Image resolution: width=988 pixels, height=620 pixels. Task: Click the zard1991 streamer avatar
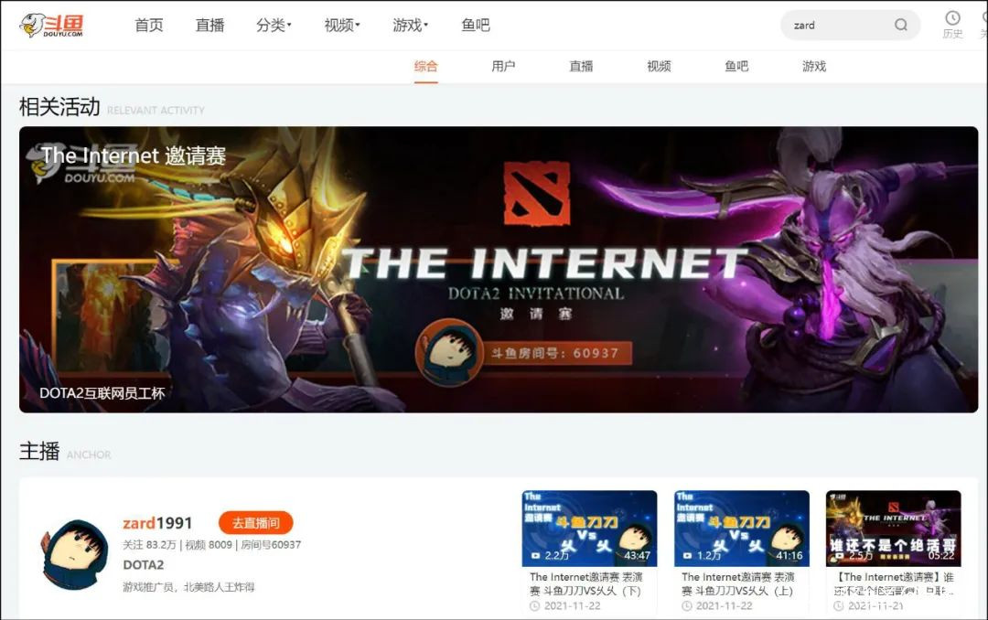point(74,554)
